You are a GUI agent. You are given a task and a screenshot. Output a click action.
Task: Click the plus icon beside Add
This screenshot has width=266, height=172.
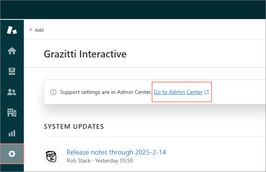pyautogui.click(x=31, y=30)
